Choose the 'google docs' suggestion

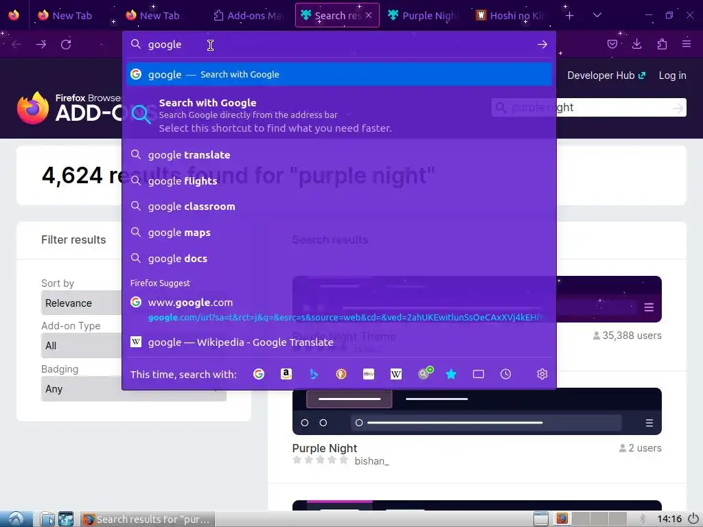click(x=339, y=259)
